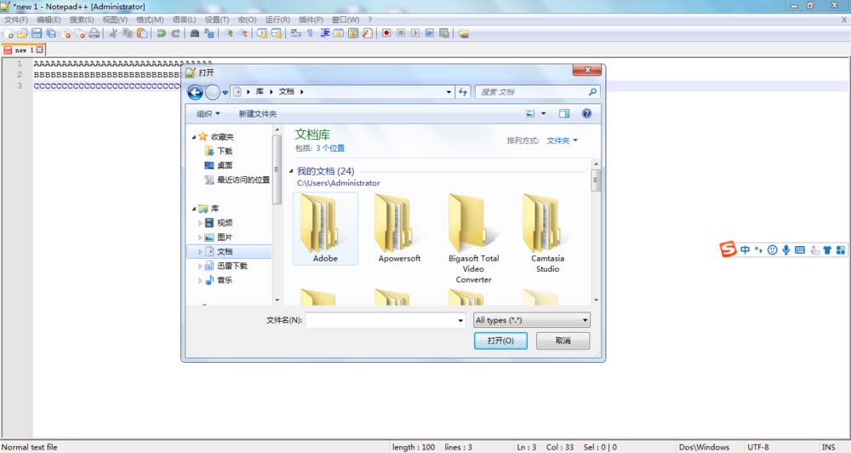
Task: Click the 新建文件夹 button
Action: click(257, 113)
